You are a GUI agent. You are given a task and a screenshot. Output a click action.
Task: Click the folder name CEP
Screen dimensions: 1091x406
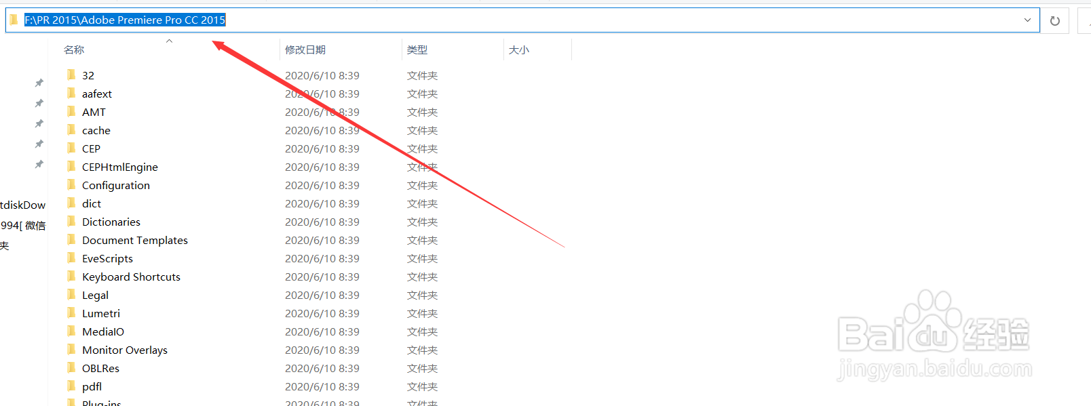coord(91,148)
